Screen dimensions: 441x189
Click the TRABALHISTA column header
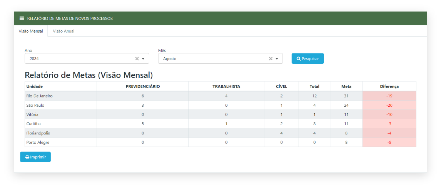click(x=226, y=86)
